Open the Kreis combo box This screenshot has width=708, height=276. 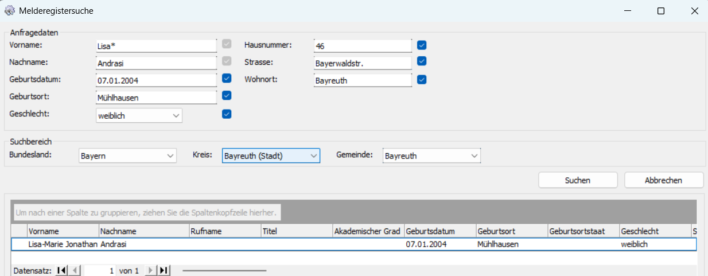point(313,156)
